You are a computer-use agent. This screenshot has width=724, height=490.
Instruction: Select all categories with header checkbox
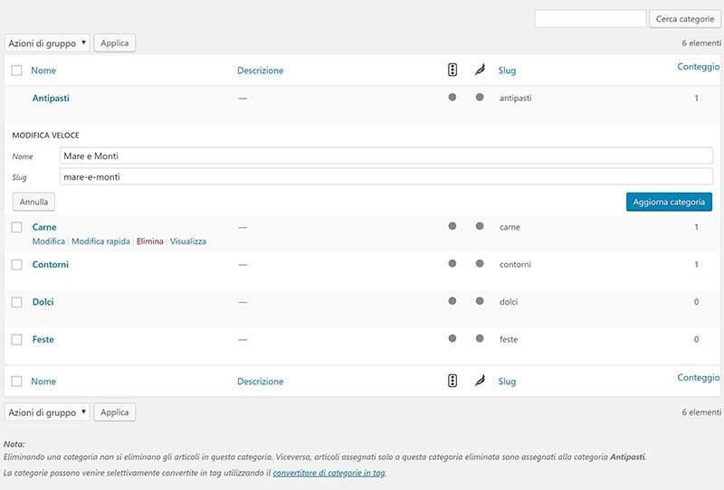pos(16,71)
